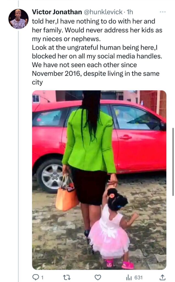Open the Victor Jonathan display name
Image resolution: width=175 pixels, height=282 pixels.
(x=57, y=12)
